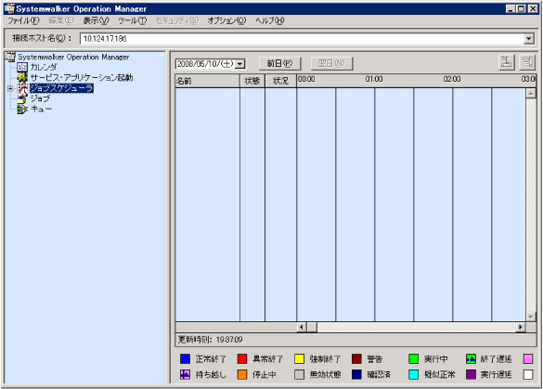Viewport: 543px width, 389px height.
Task: Select the カレンダ tree item
Action: click(x=44, y=67)
